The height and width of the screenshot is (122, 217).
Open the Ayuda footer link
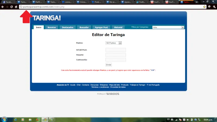tap(73, 85)
